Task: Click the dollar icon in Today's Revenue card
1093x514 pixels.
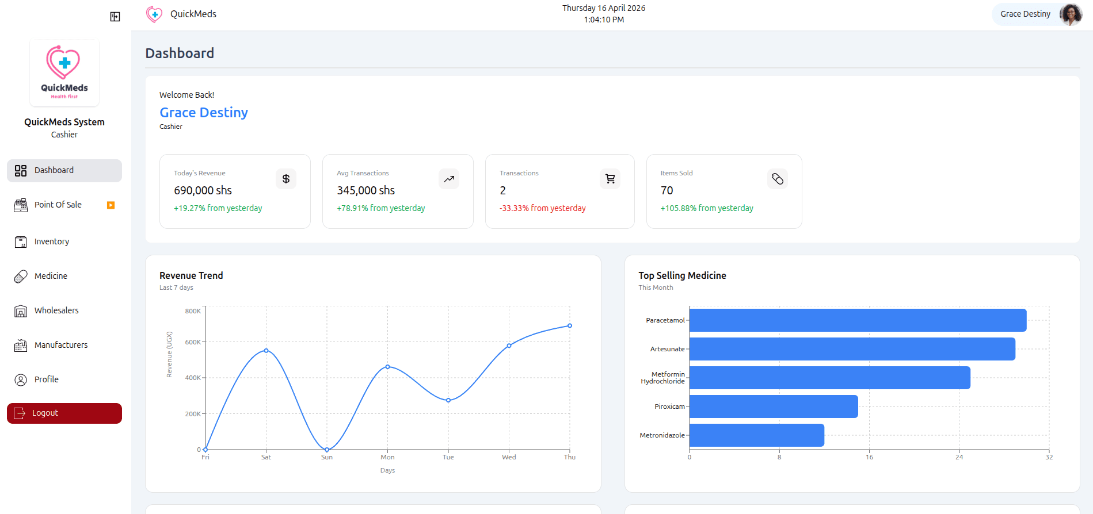Action: (x=286, y=179)
